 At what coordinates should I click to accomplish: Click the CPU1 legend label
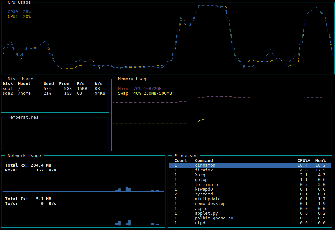click(13, 17)
